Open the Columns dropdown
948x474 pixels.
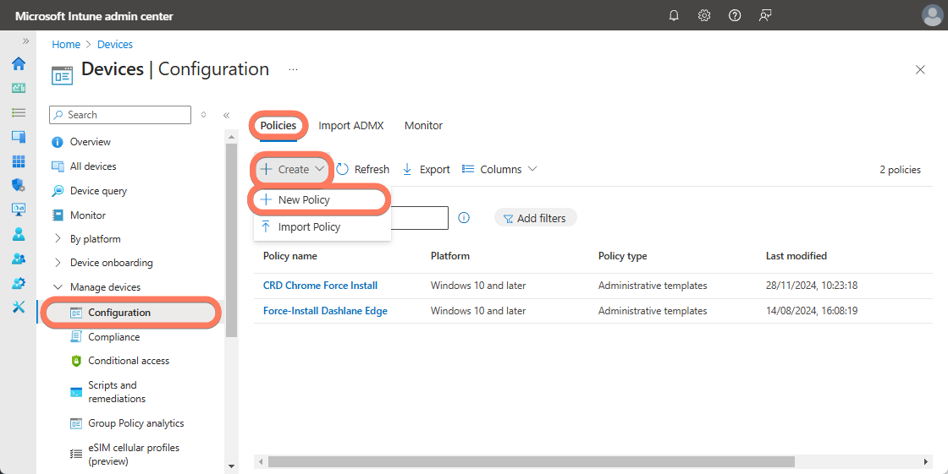[x=499, y=169]
